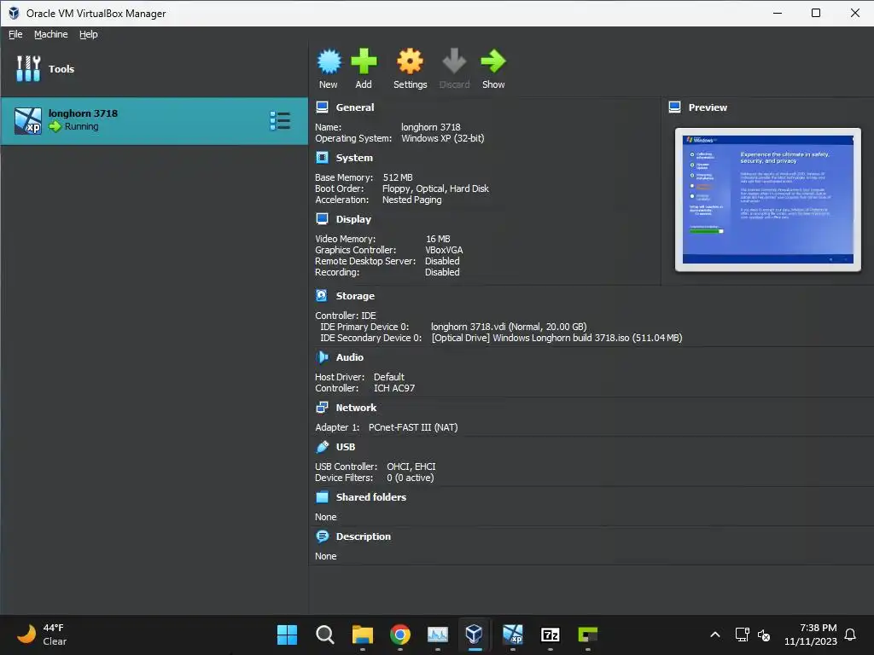Click the Audio section speaker icon
The image size is (874, 655).
pos(322,357)
